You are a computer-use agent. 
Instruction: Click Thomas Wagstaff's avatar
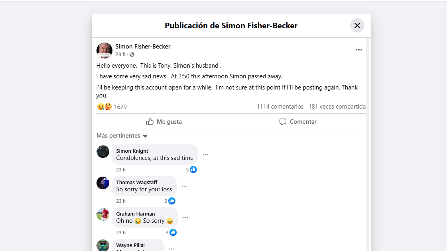coord(103,183)
